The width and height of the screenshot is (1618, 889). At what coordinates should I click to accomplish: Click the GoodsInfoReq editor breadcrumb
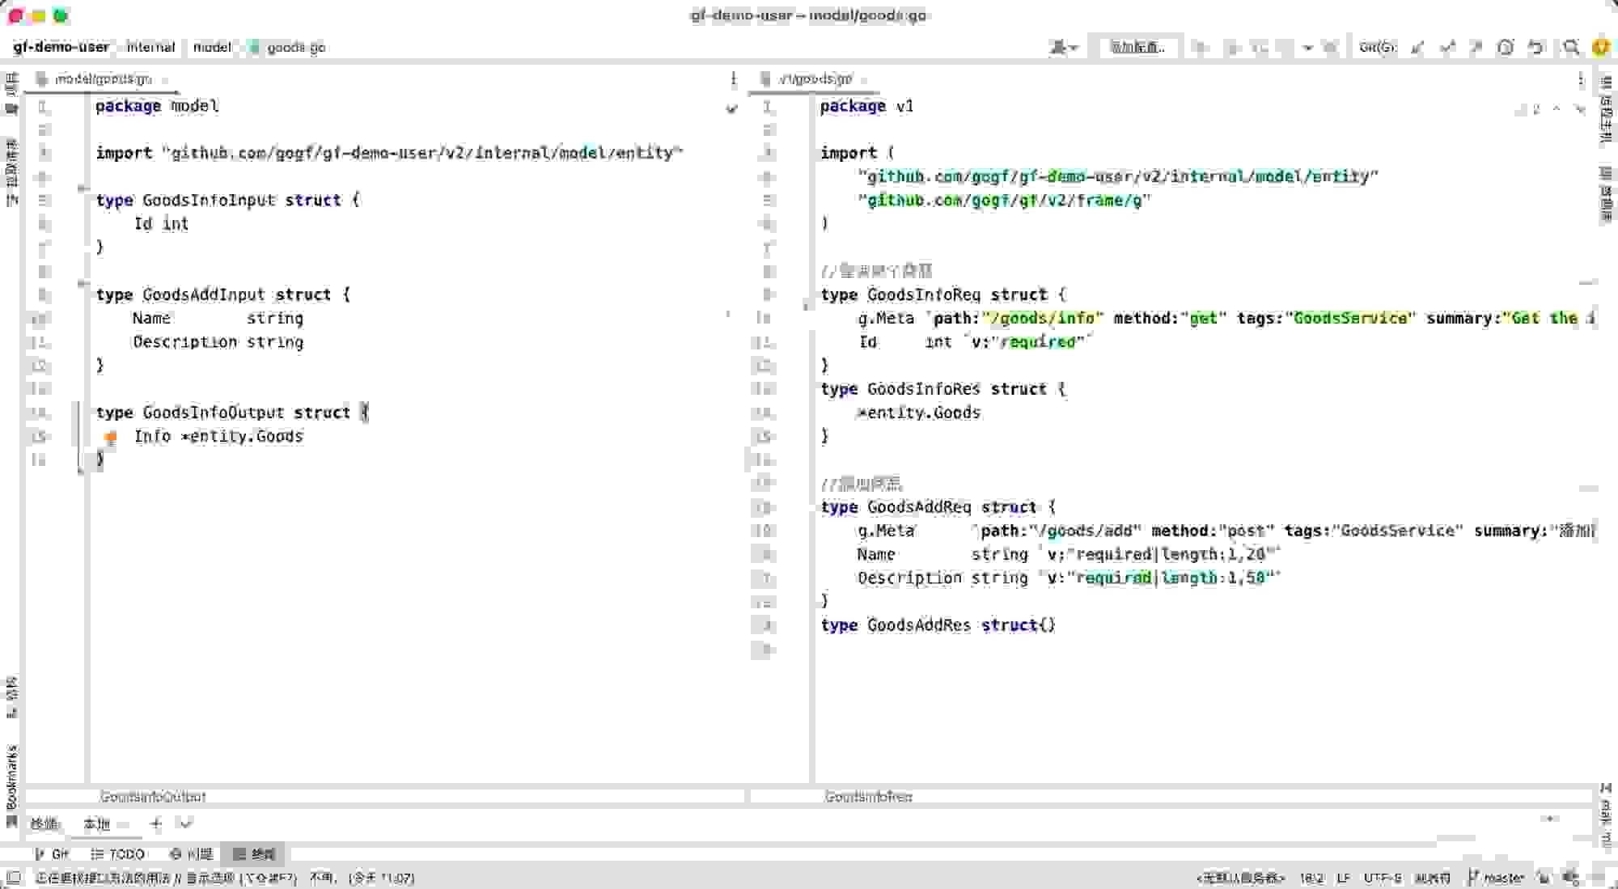pos(868,797)
